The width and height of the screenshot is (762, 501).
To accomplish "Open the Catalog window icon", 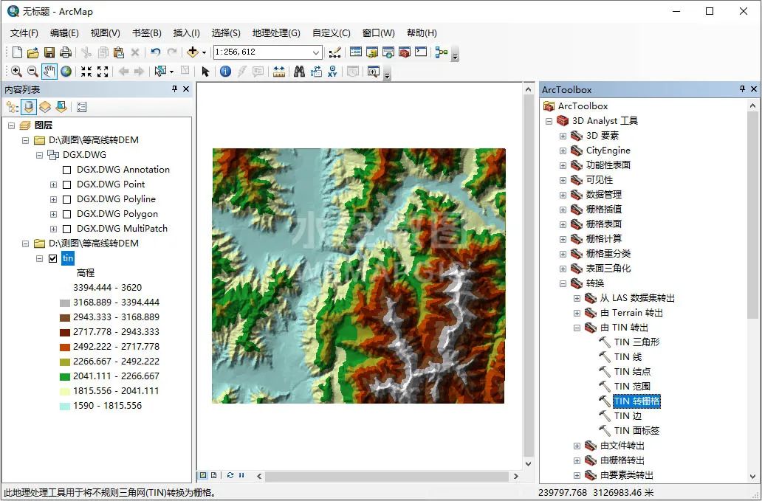I will (372, 52).
